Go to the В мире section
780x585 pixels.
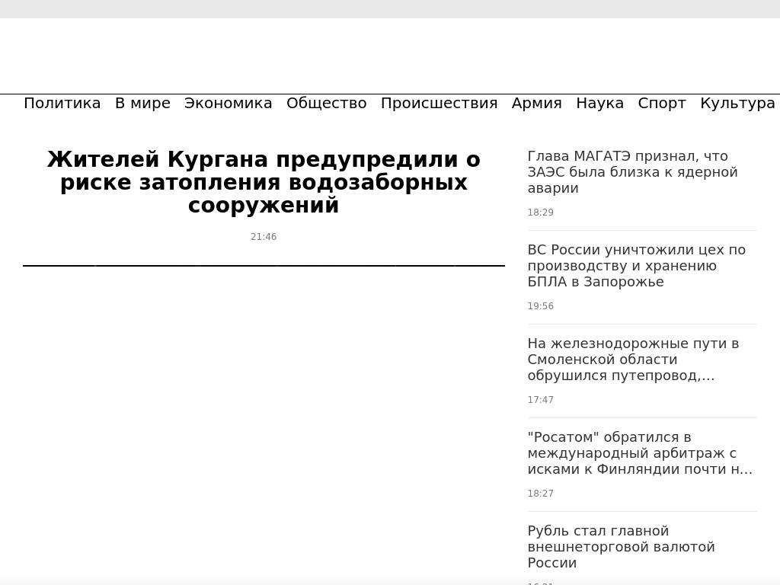pyautogui.click(x=142, y=104)
